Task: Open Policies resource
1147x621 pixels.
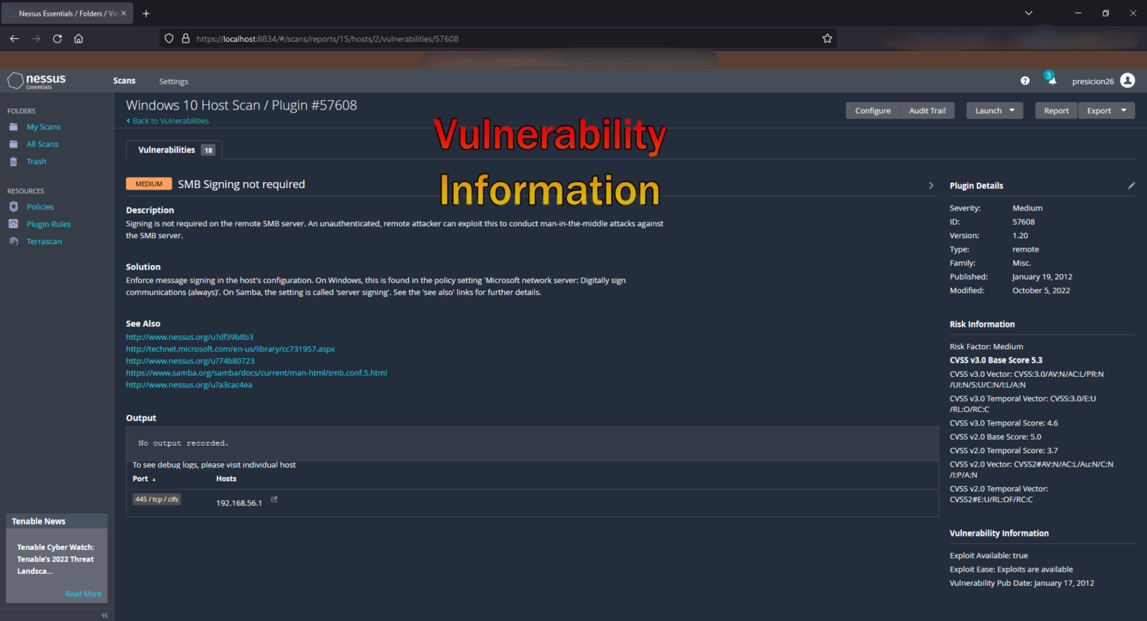Action: [40, 207]
